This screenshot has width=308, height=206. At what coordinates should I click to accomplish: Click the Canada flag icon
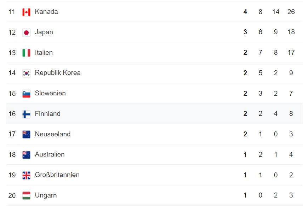(26, 12)
